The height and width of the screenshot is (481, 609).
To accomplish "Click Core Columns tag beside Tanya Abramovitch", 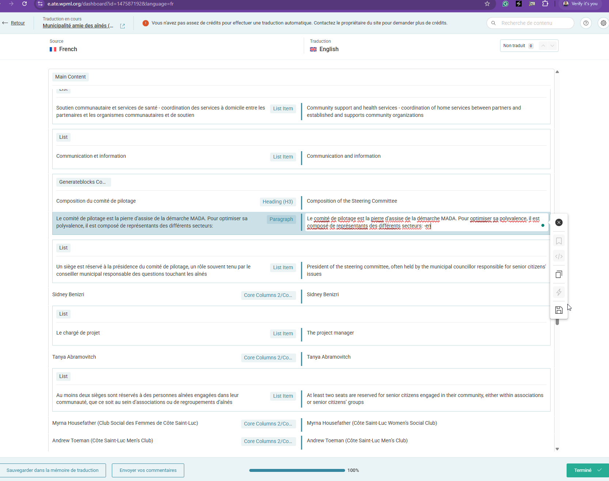I will click(268, 358).
